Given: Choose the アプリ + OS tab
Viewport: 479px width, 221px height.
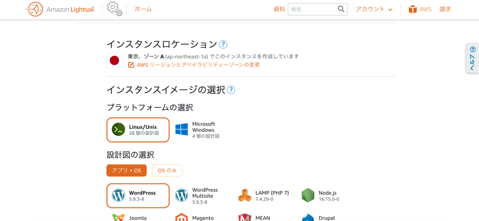Looking at the screenshot, I should (126, 170).
